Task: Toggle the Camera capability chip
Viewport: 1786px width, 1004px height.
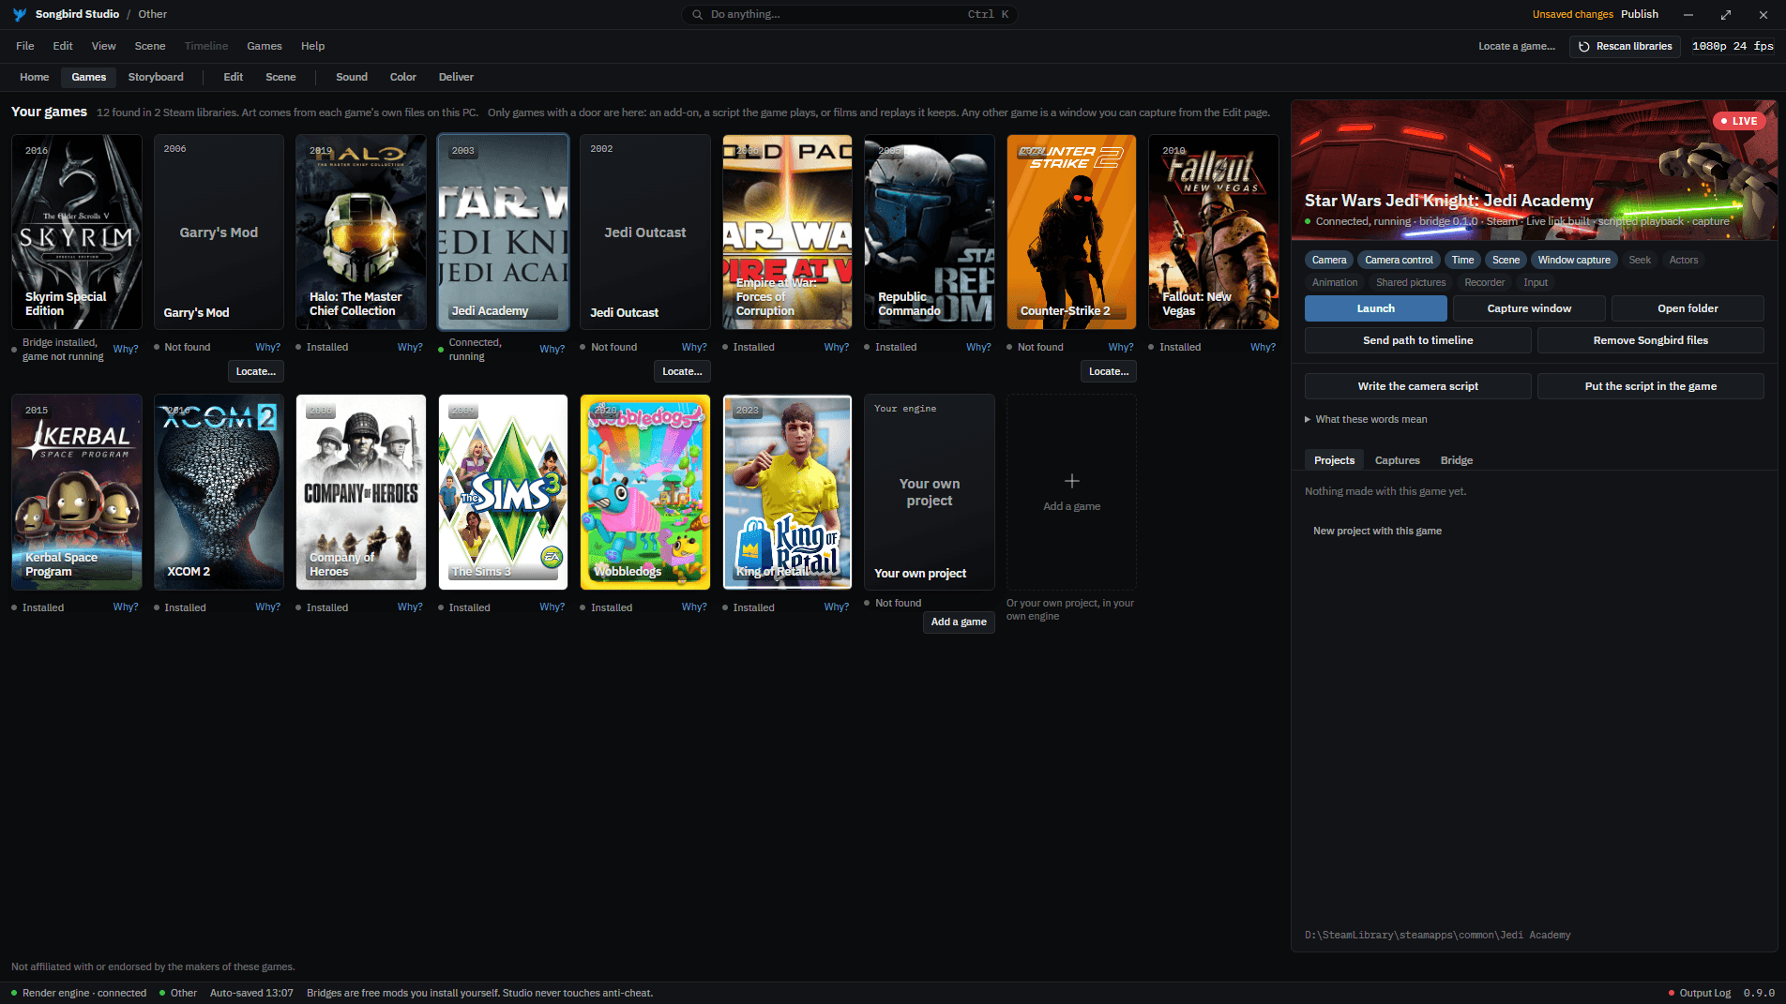Action: 1329,260
